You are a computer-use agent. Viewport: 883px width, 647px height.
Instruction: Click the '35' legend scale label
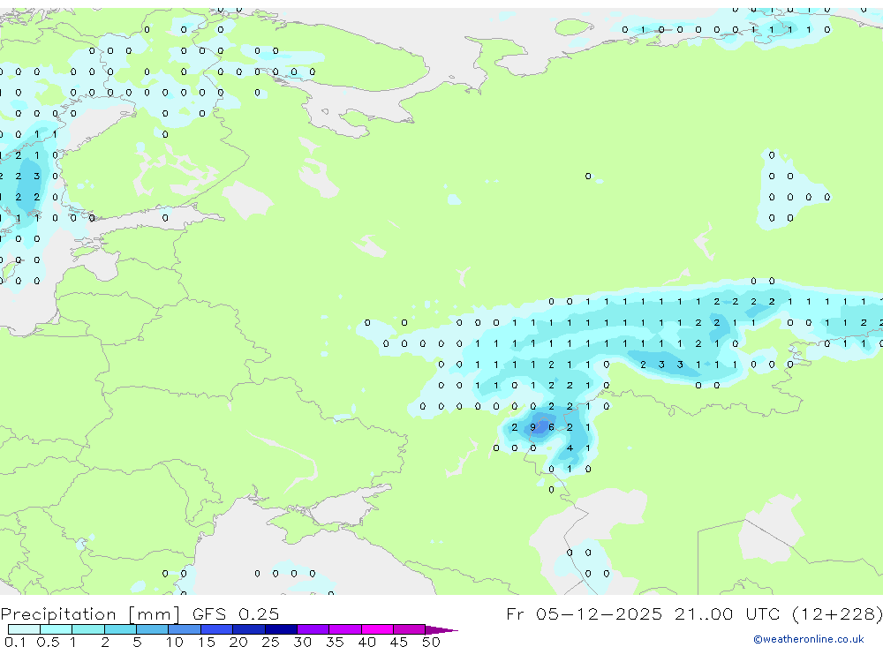pyautogui.click(x=335, y=642)
